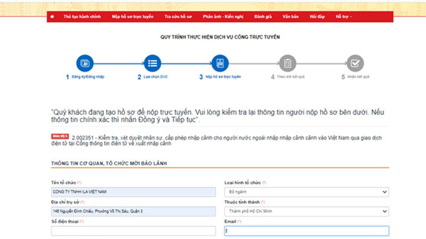Viewport: 426px width, 239px height.
Task: Click the step 3 Nộp hồ sơ trực tuyến icon
Action: click(x=220, y=63)
